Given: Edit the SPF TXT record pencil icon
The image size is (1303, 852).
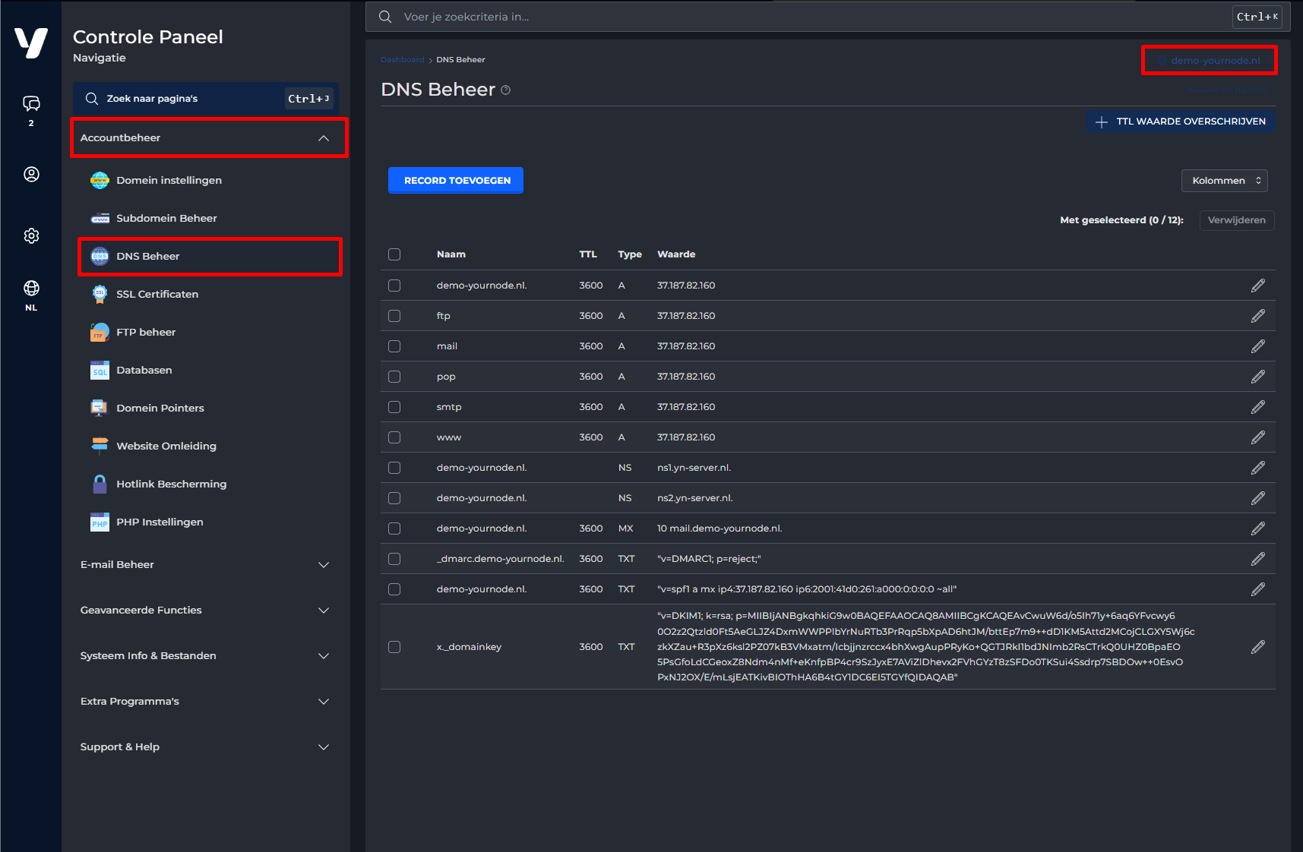Looking at the screenshot, I should coord(1258,589).
